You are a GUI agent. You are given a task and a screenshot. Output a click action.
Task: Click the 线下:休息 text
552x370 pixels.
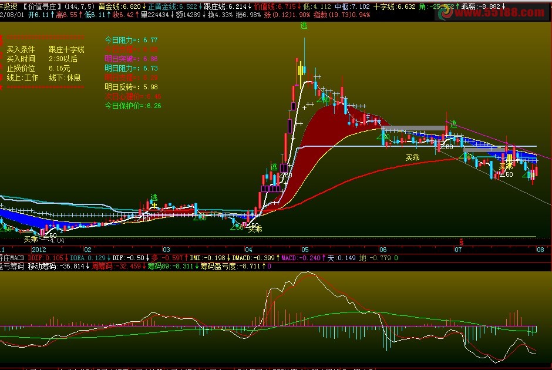65,78
